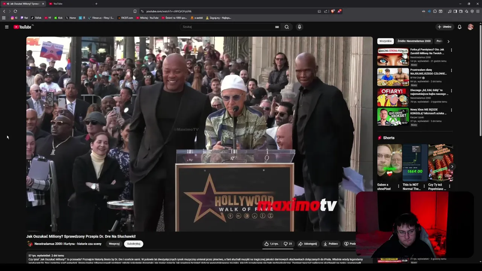This screenshot has width=482, height=271.
Task: Bookmark this page with bookmark icon
Action: [135, 11]
